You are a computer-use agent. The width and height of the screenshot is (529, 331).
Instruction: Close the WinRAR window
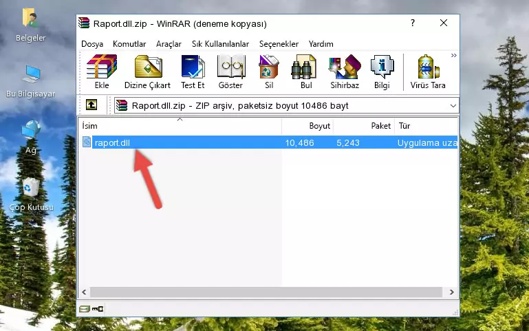444,23
